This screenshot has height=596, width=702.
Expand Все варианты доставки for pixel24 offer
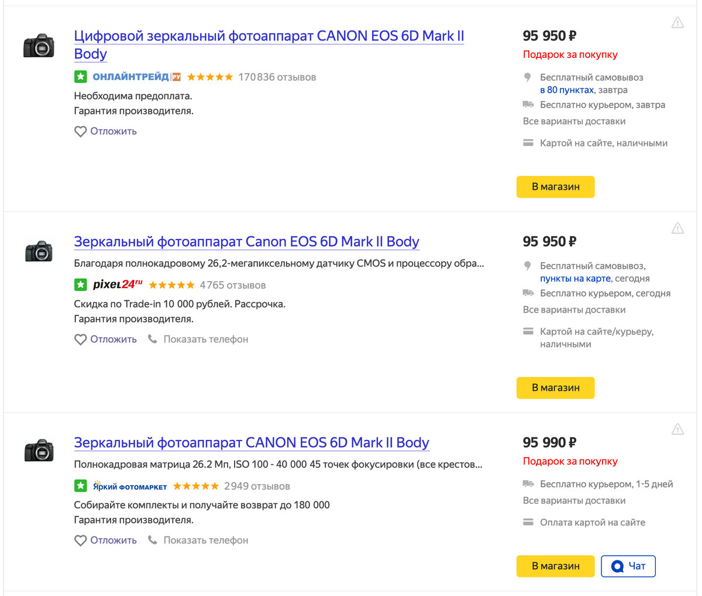coord(574,310)
